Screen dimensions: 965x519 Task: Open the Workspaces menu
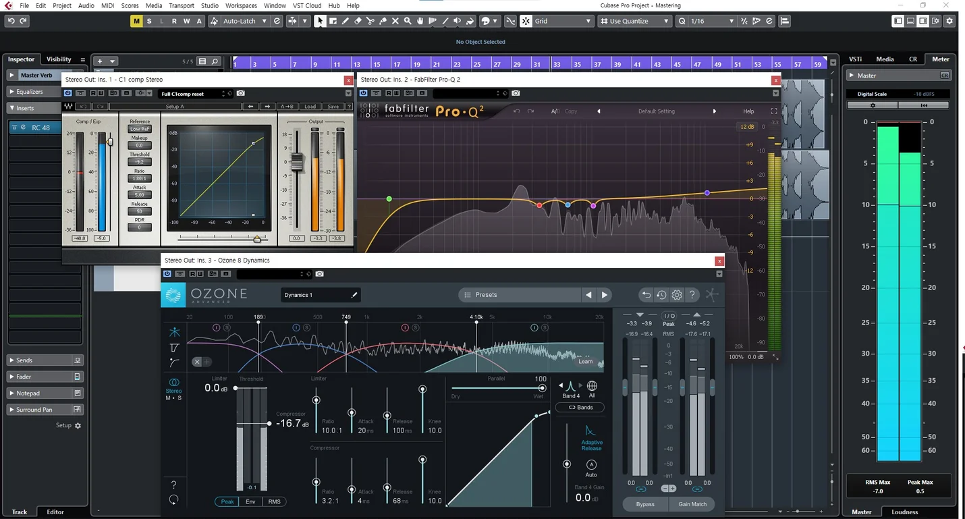(x=241, y=5)
